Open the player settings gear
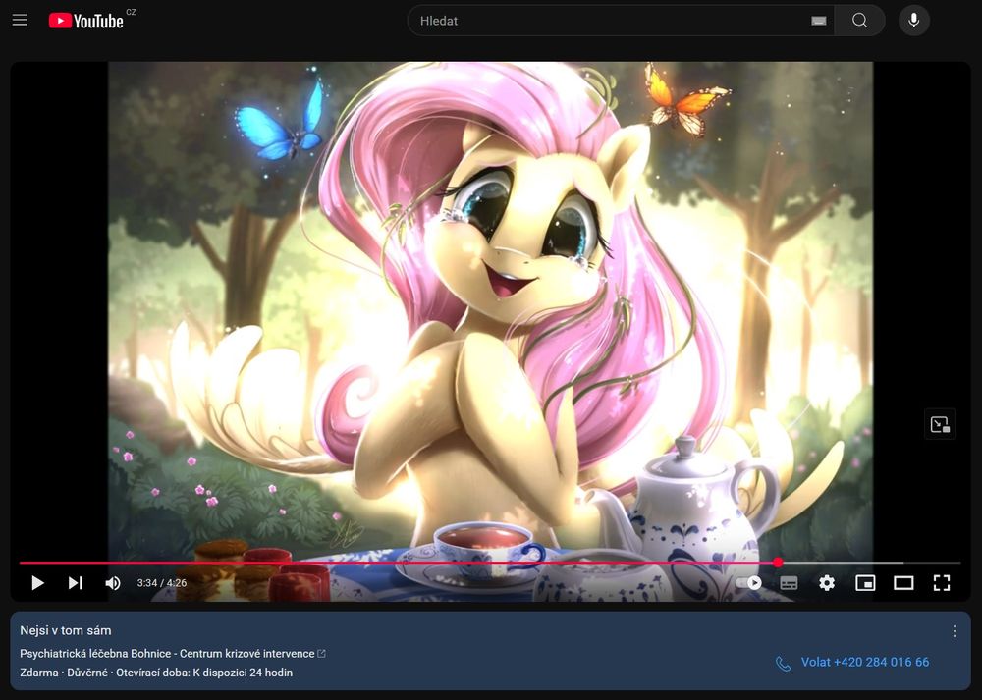982x700 pixels. pyautogui.click(x=827, y=583)
